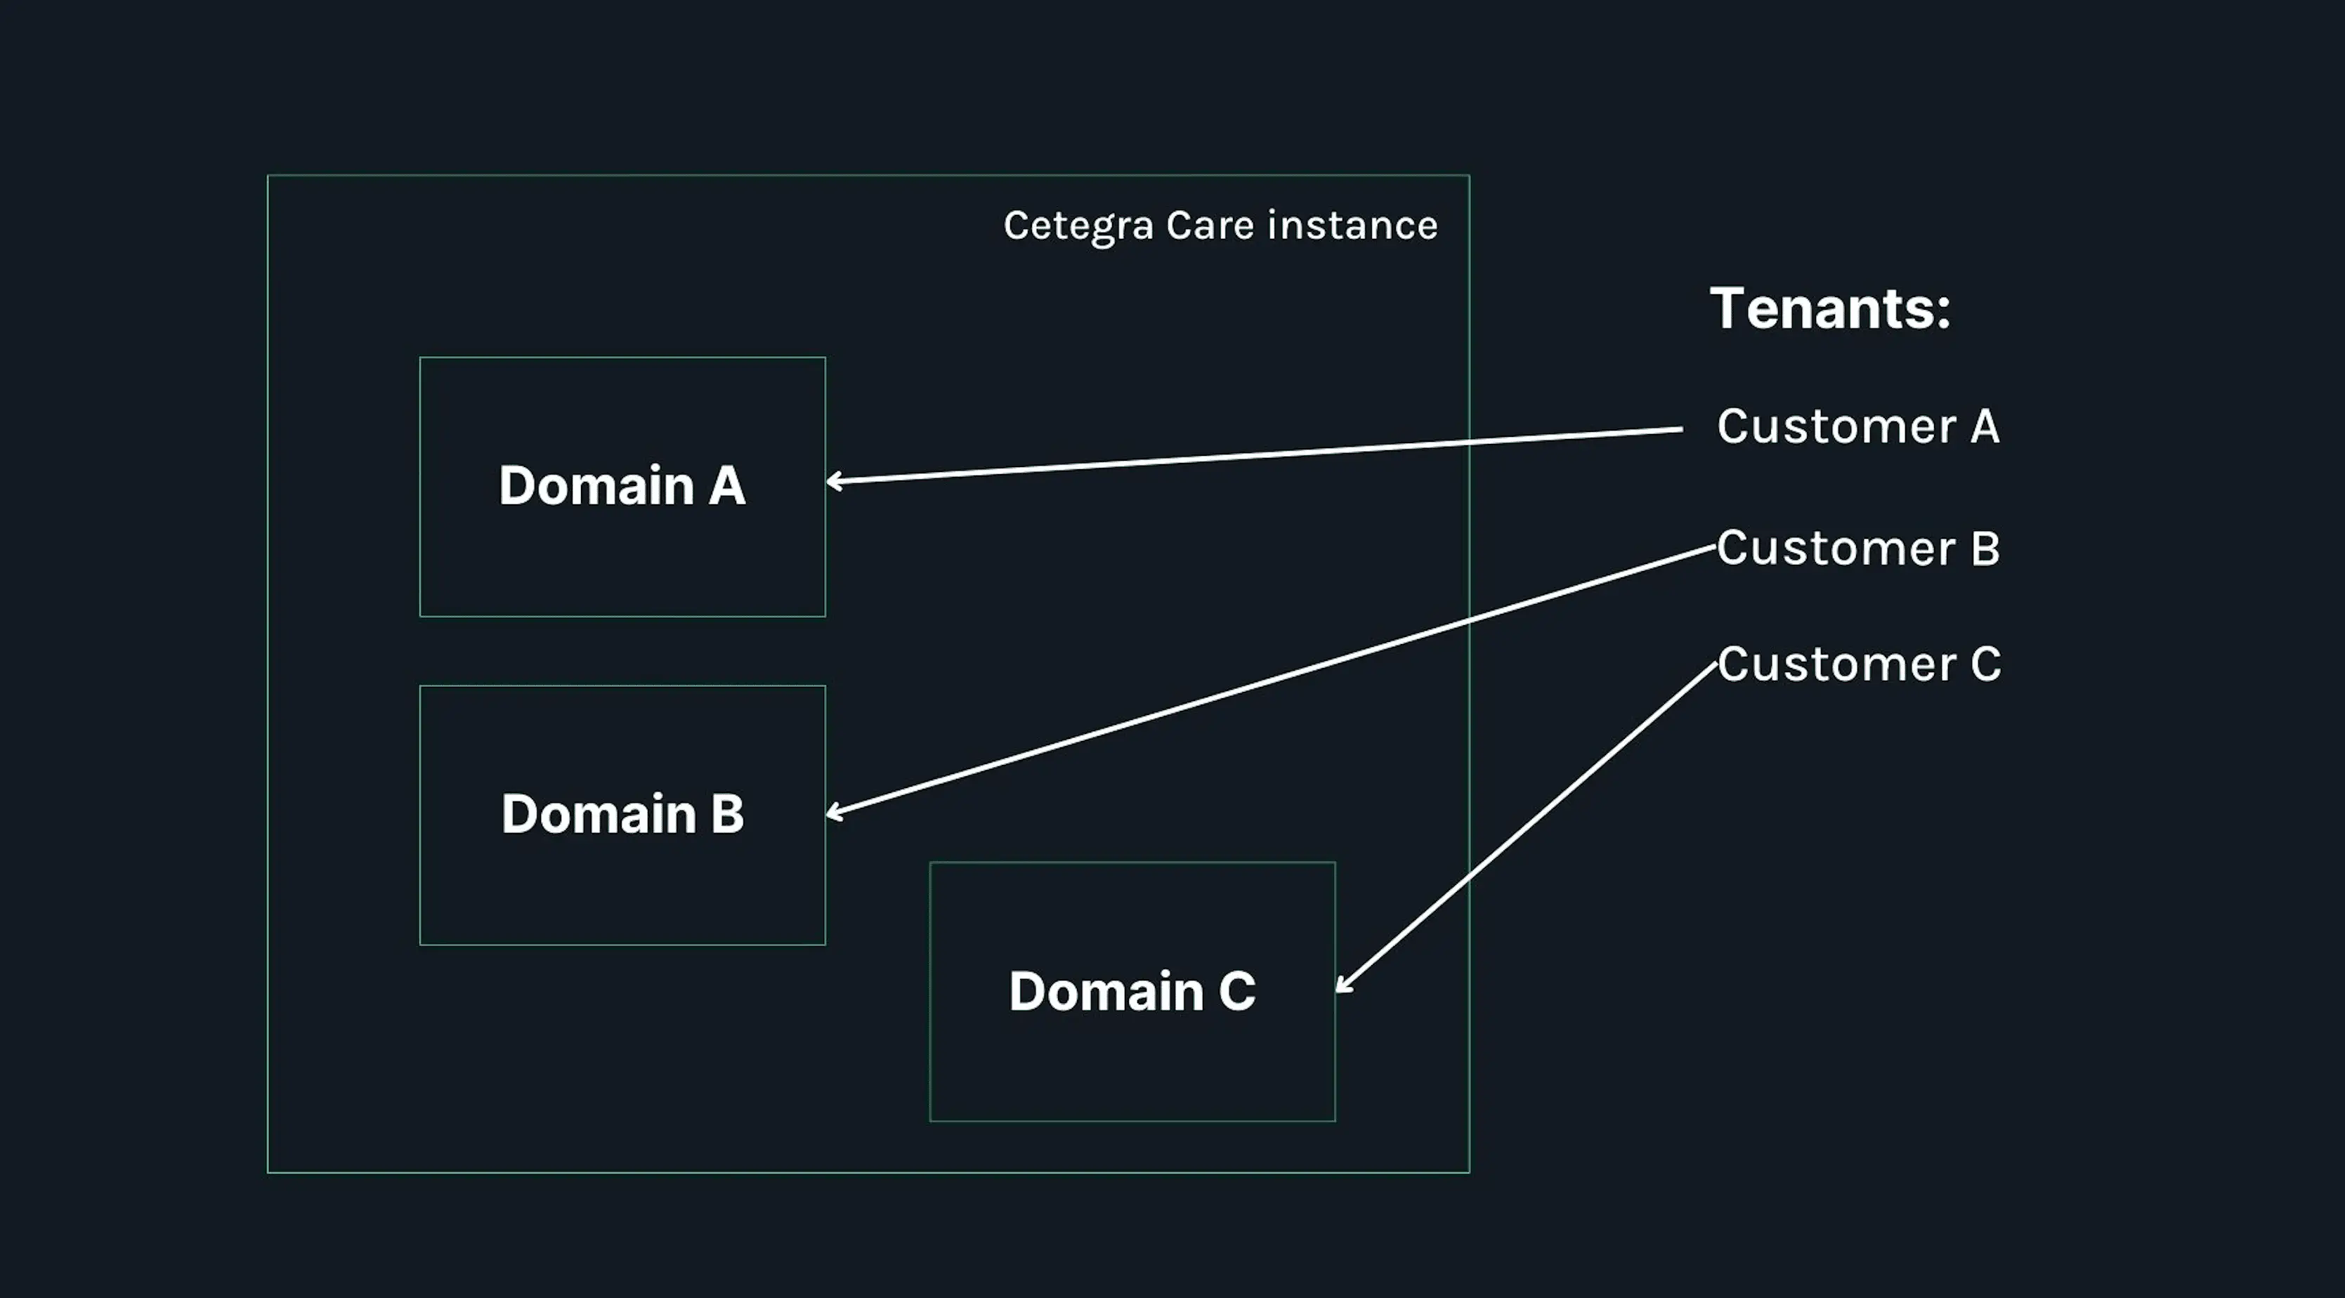Click the Domain A box label
The image size is (2345, 1298).
(622, 485)
